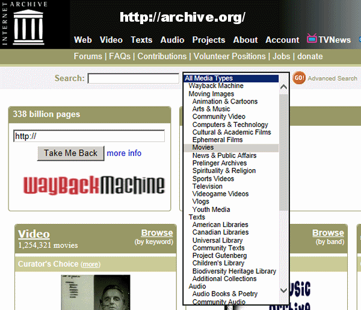Select Youth Media option
Screen dimensions: 361x310
point(232,209)
